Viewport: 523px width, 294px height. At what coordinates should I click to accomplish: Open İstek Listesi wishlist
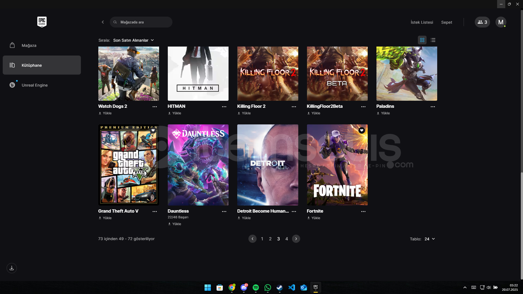(x=422, y=22)
